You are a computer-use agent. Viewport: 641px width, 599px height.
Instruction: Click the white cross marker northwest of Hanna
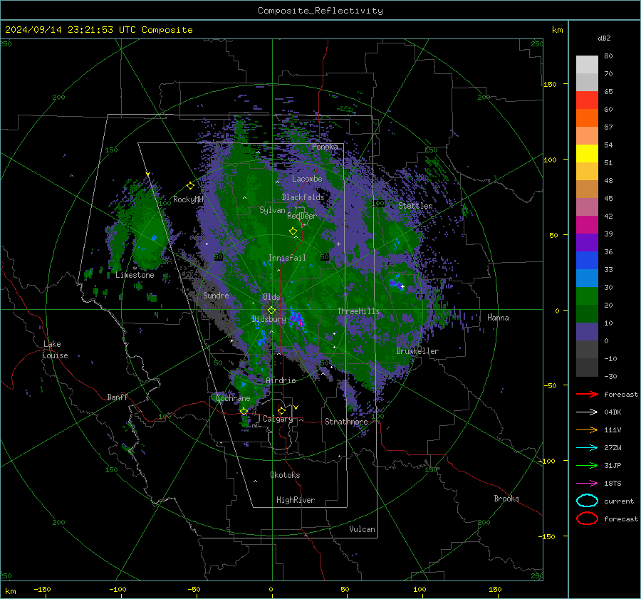click(x=402, y=286)
